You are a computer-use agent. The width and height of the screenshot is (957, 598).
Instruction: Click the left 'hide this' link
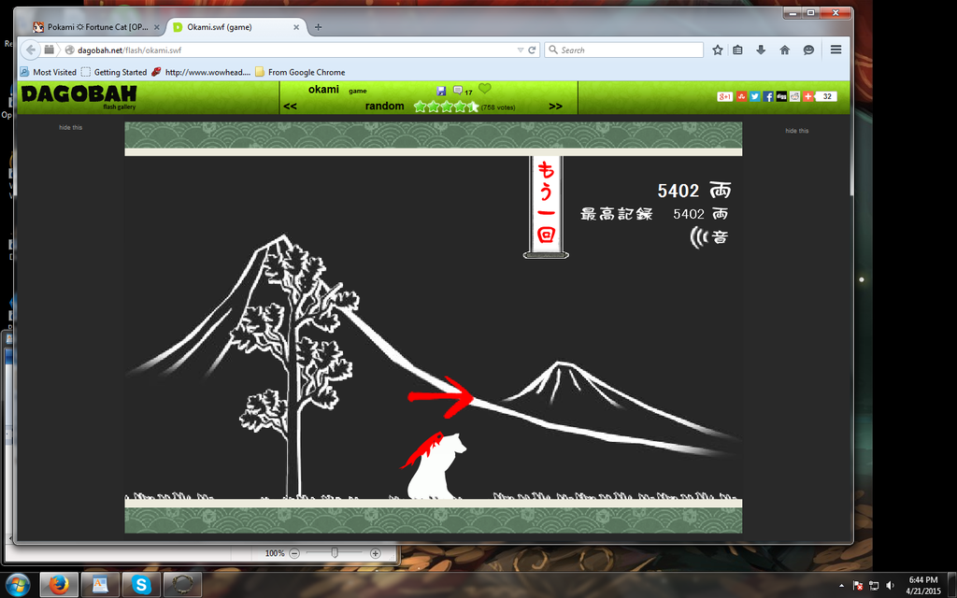coord(71,127)
